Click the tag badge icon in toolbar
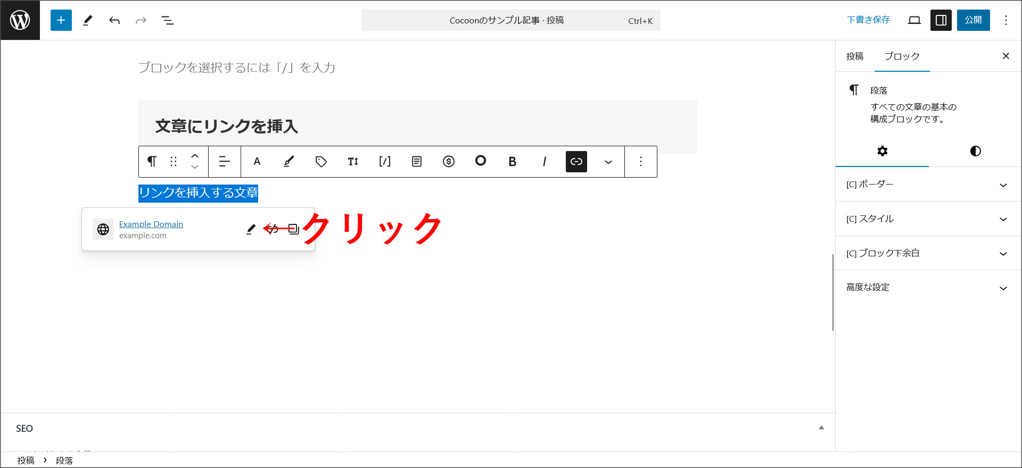The height and width of the screenshot is (468, 1022). point(321,161)
